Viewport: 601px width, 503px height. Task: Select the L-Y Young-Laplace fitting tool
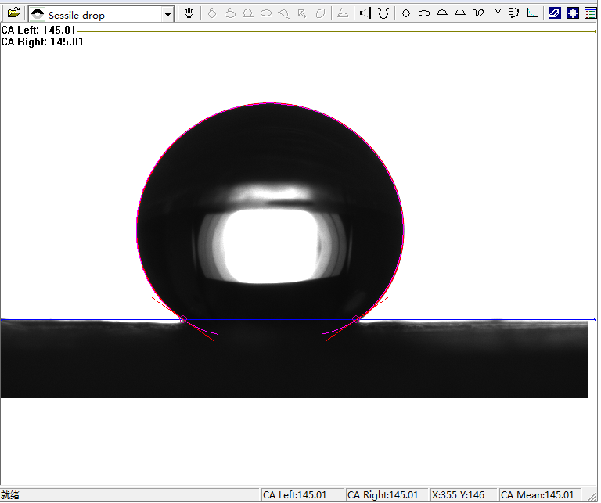point(495,13)
